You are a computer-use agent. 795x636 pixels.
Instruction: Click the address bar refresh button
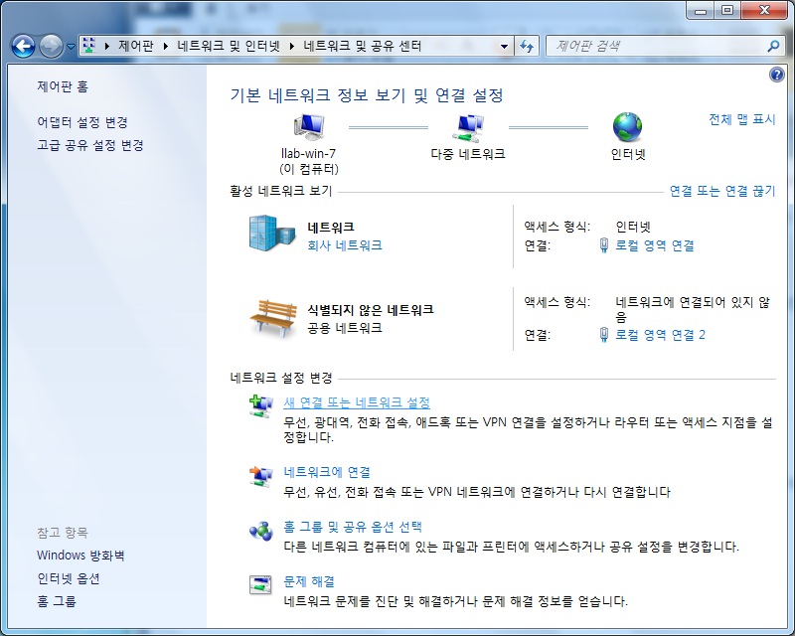(527, 46)
